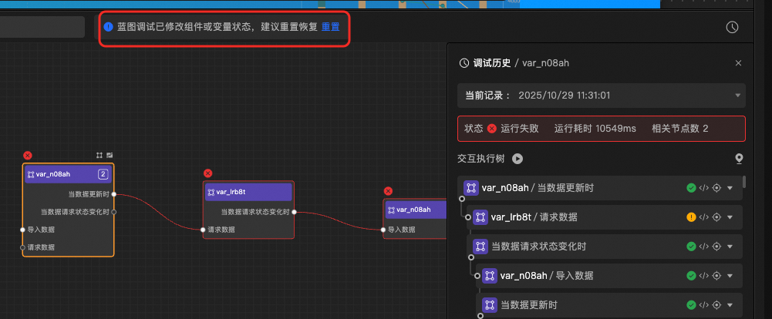The height and width of the screenshot is (319, 772).
Task: Click 请求数据 input port on var_lrb8t node
Action: (x=203, y=230)
